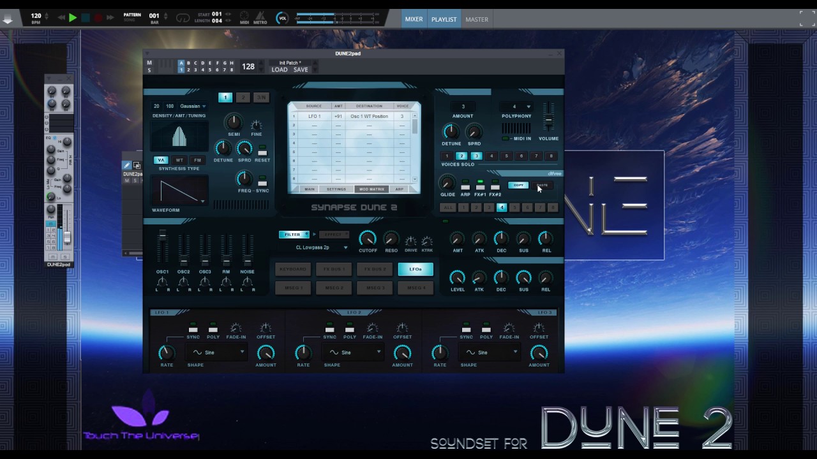This screenshot has height=459, width=817.
Task: Toggle the METRO metronome icon
Action: [x=260, y=17]
